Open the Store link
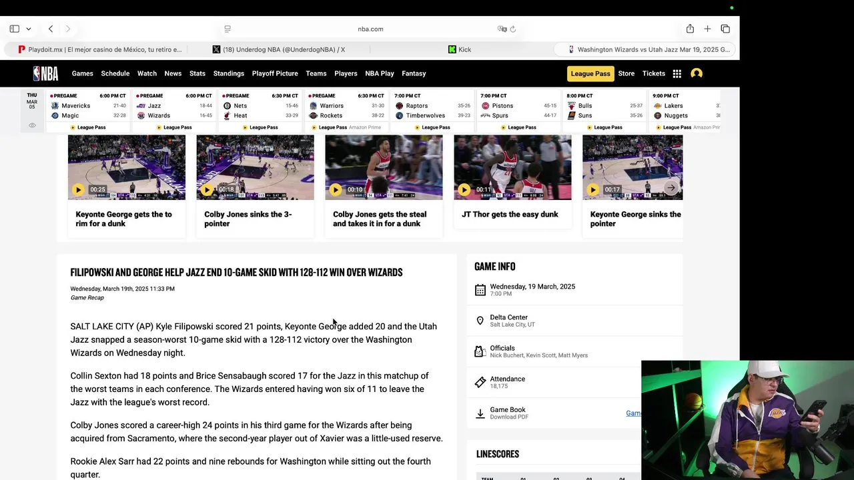 pos(626,73)
